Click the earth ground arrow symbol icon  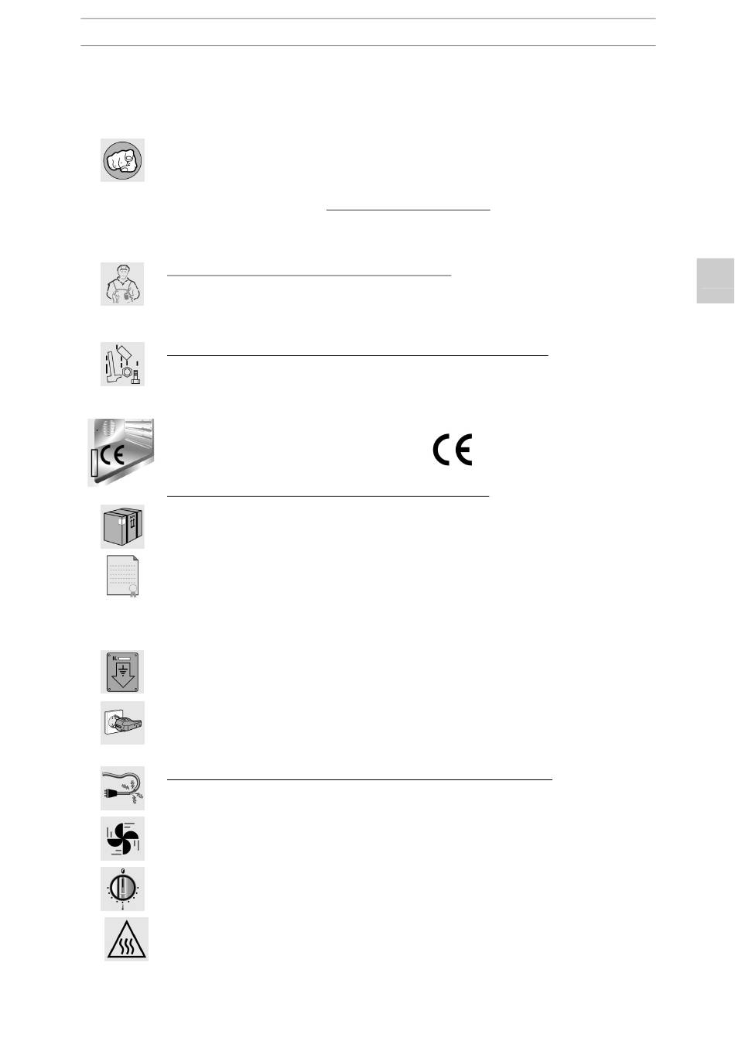coord(122,672)
